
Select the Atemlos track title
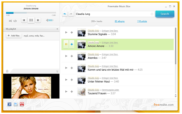tap(93, 58)
